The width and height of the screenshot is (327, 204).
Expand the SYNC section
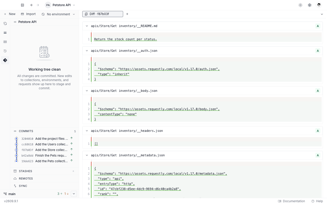coord(45,186)
